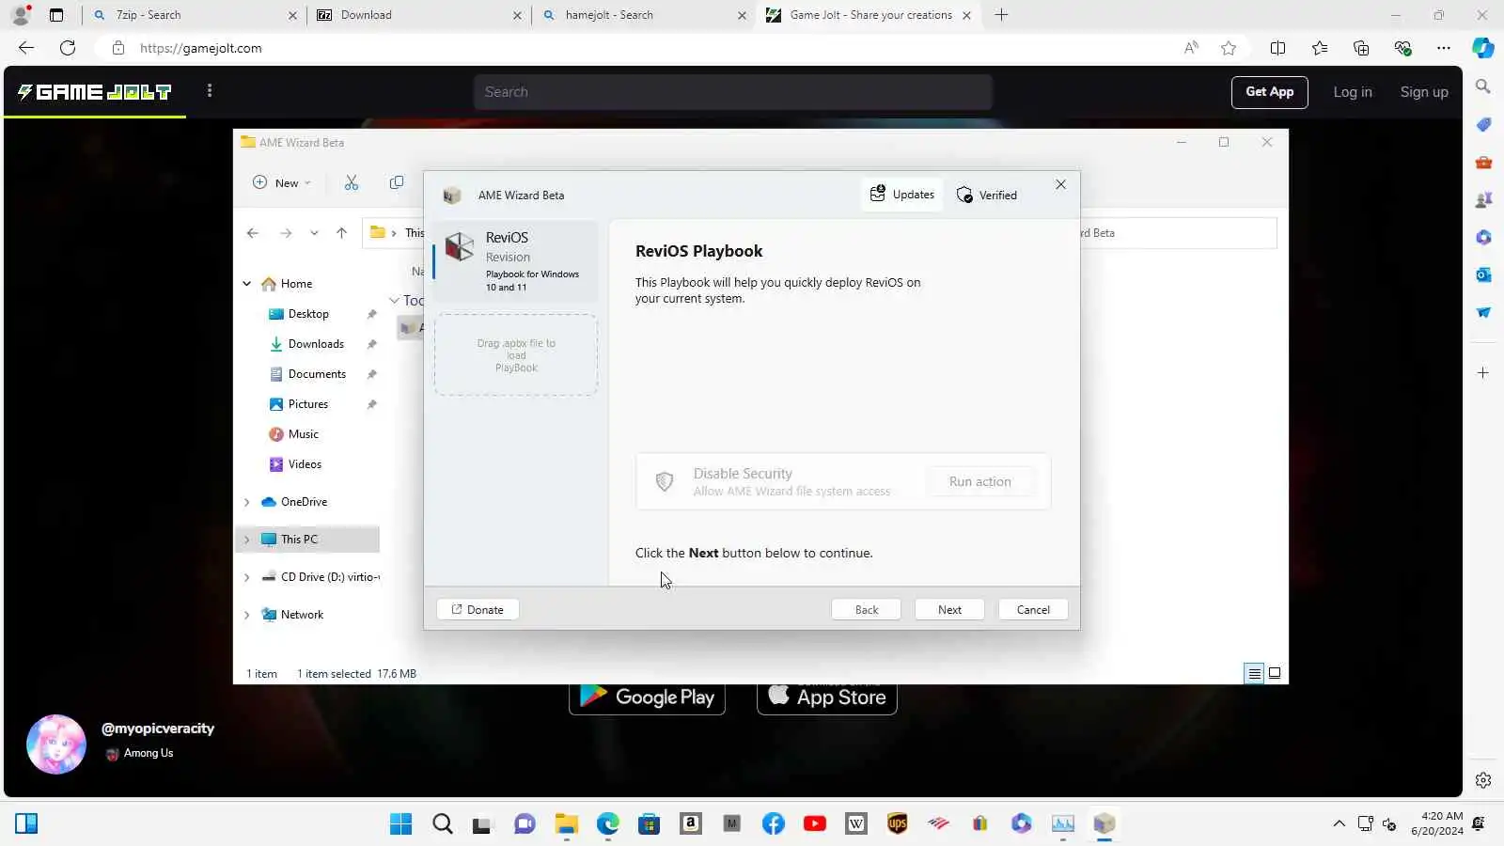Image resolution: width=1504 pixels, height=846 pixels.
Task: Go up one folder in File Explorer
Action: (x=341, y=233)
